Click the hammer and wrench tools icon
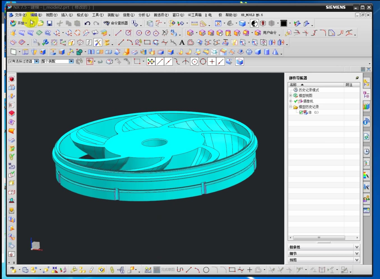380x279 pixels. pos(98,42)
